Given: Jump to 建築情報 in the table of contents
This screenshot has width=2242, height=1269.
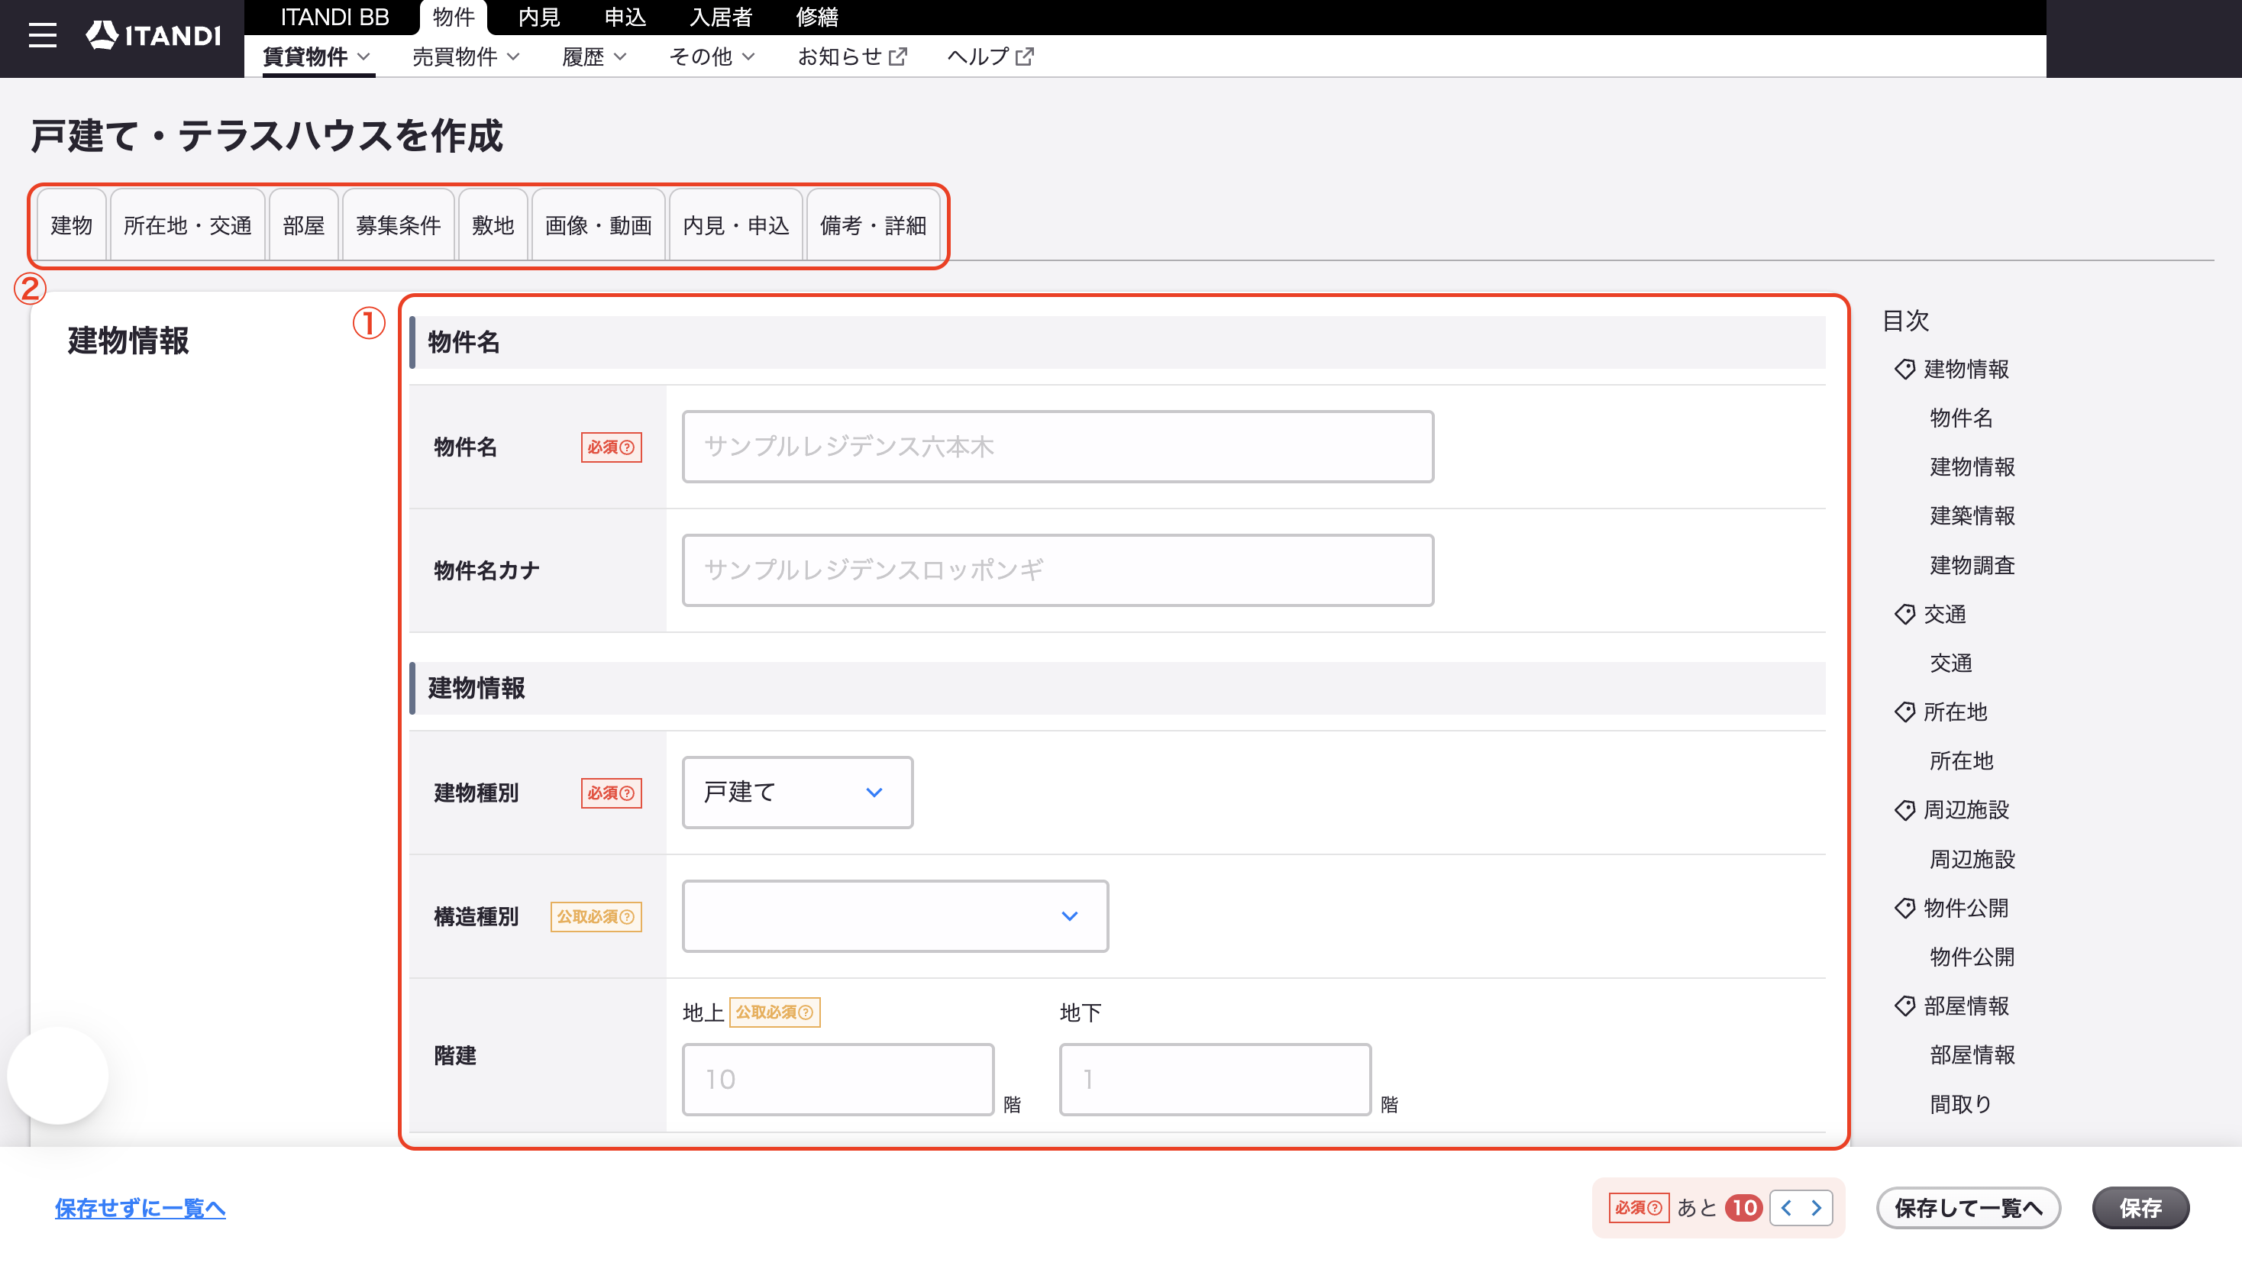Looking at the screenshot, I should click(x=1972, y=516).
